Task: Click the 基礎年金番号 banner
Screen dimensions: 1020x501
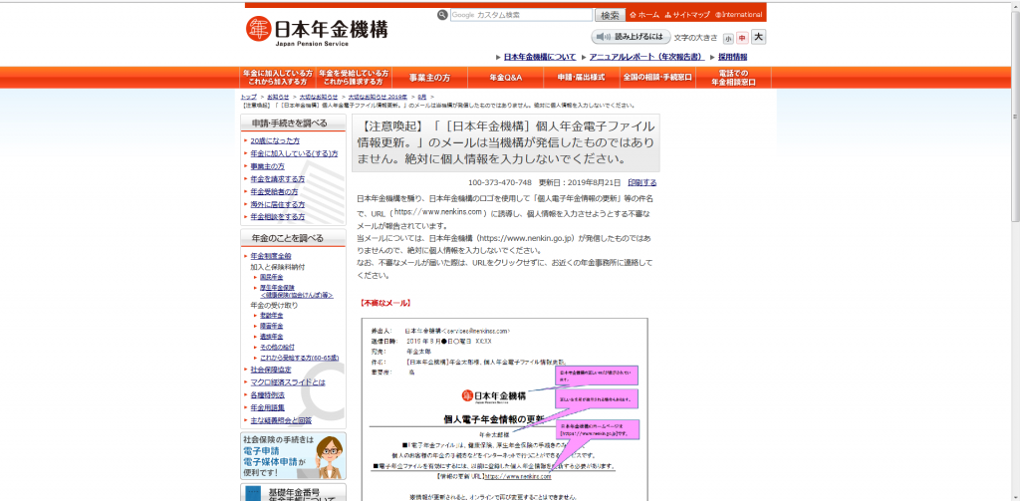Action: (x=294, y=493)
